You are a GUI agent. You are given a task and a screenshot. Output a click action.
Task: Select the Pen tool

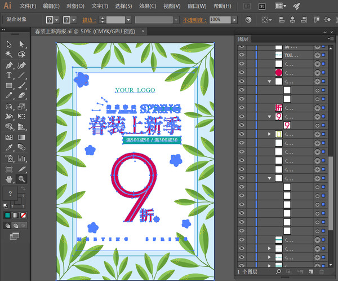[x=9, y=65]
